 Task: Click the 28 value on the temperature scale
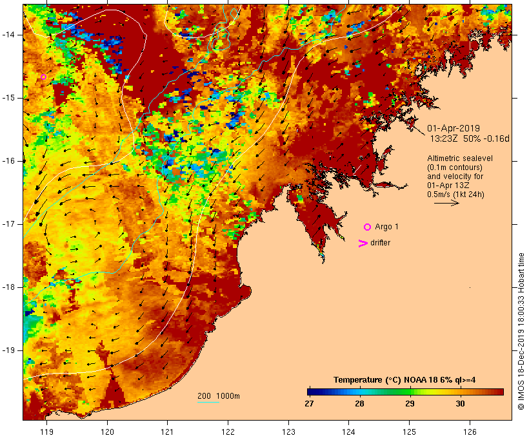[x=359, y=404]
